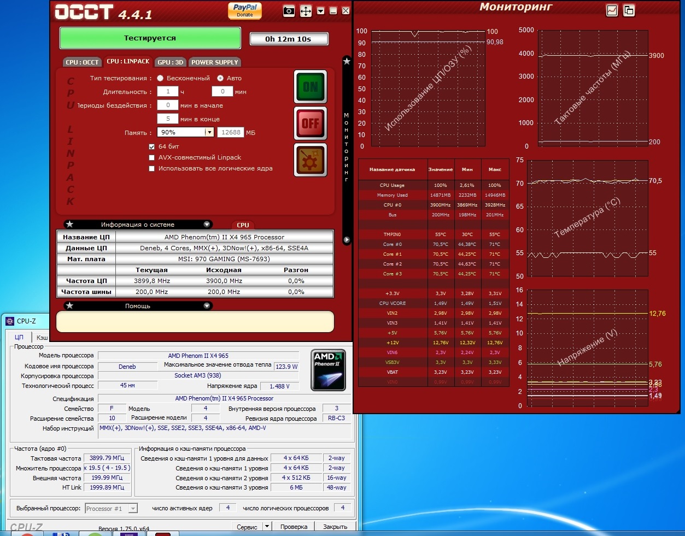This screenshot has width=685, height=536.
Task: Click the Тактовая частота 3899.79 МГц value
Action: (107, 458)
